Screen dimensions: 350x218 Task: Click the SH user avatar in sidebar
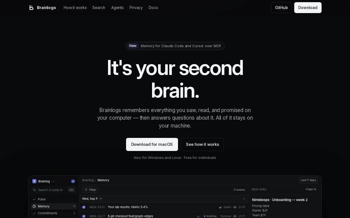73,181
